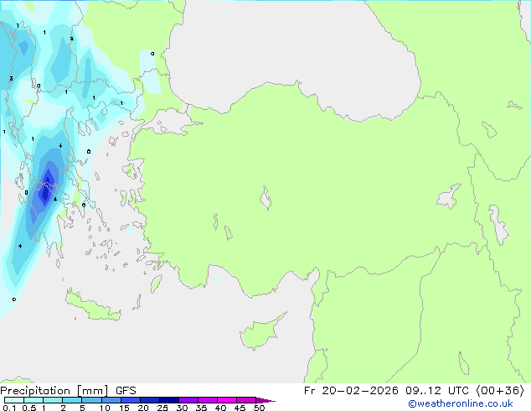Click the legend label '30'
This screenshot has width=531, height=411.
[x=182, y=408]
